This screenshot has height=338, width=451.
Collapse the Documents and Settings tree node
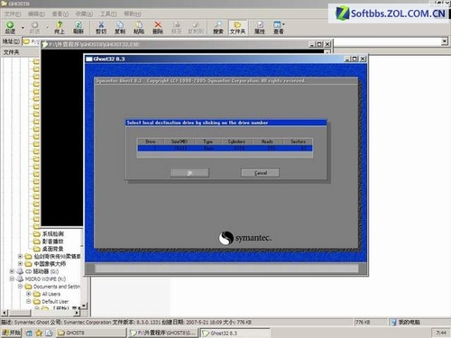[x=20, y=287]
